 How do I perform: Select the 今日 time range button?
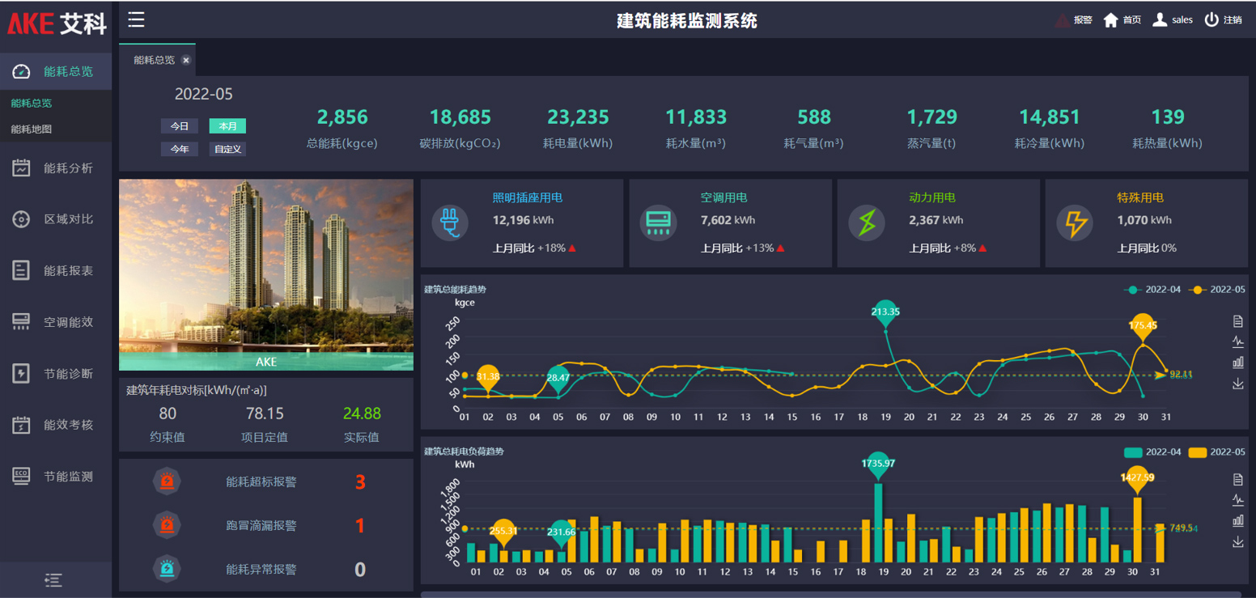[x=179, y=126]
